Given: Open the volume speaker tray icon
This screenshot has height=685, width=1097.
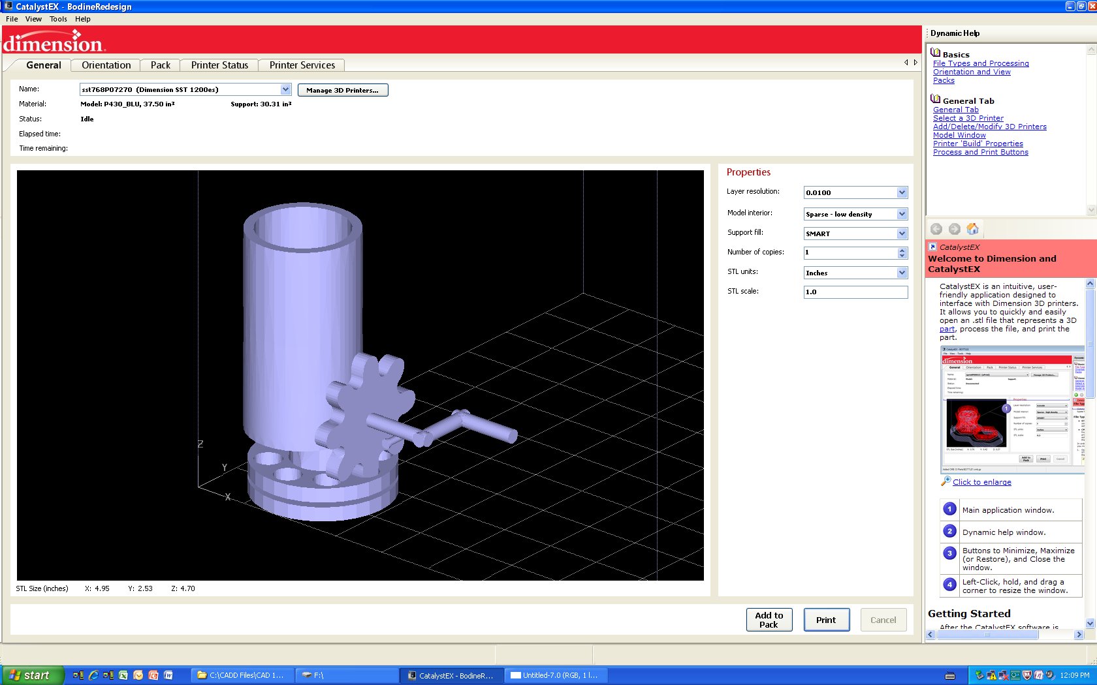Looking at the screenshot, I should pos(1050,675).
